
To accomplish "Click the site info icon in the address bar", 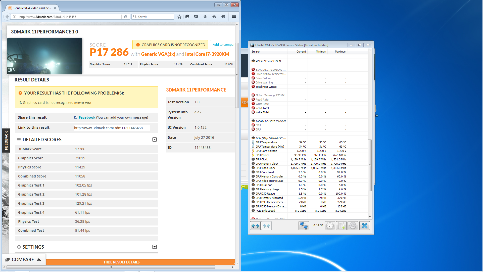I will (15, 17).
